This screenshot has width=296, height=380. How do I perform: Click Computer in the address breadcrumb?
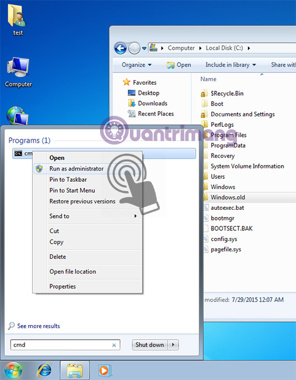(x=181, y=48)
